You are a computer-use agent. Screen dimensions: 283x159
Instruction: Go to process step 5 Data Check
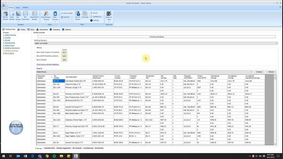click(x=9, y=45)
